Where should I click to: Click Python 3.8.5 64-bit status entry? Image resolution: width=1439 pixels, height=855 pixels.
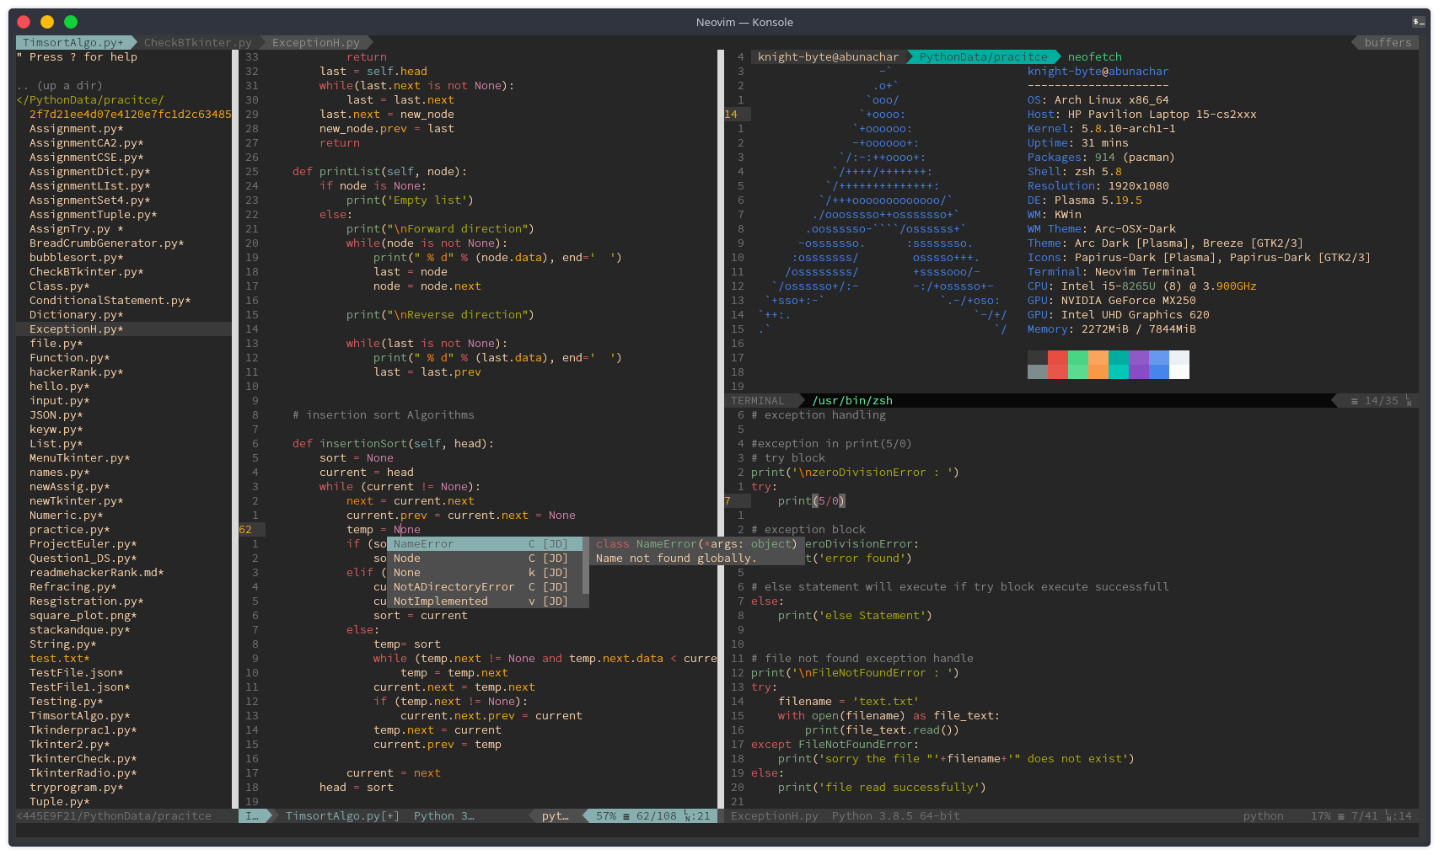click(x=895, y=815)
